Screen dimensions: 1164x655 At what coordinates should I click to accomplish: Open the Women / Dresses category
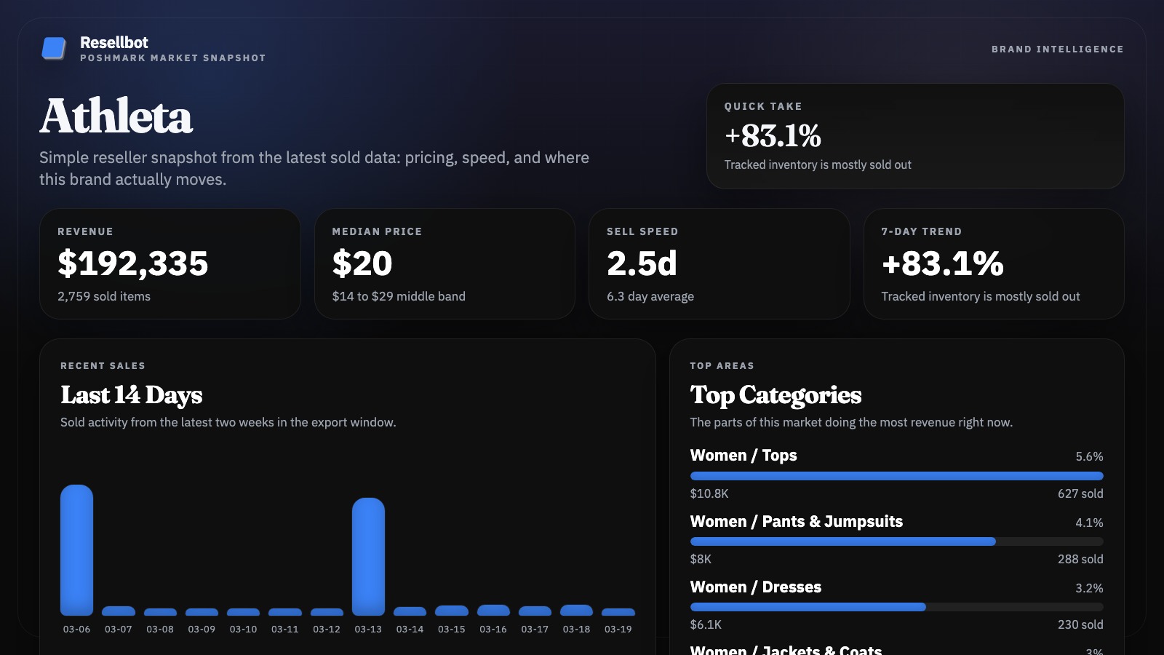[x=755, y=587]
